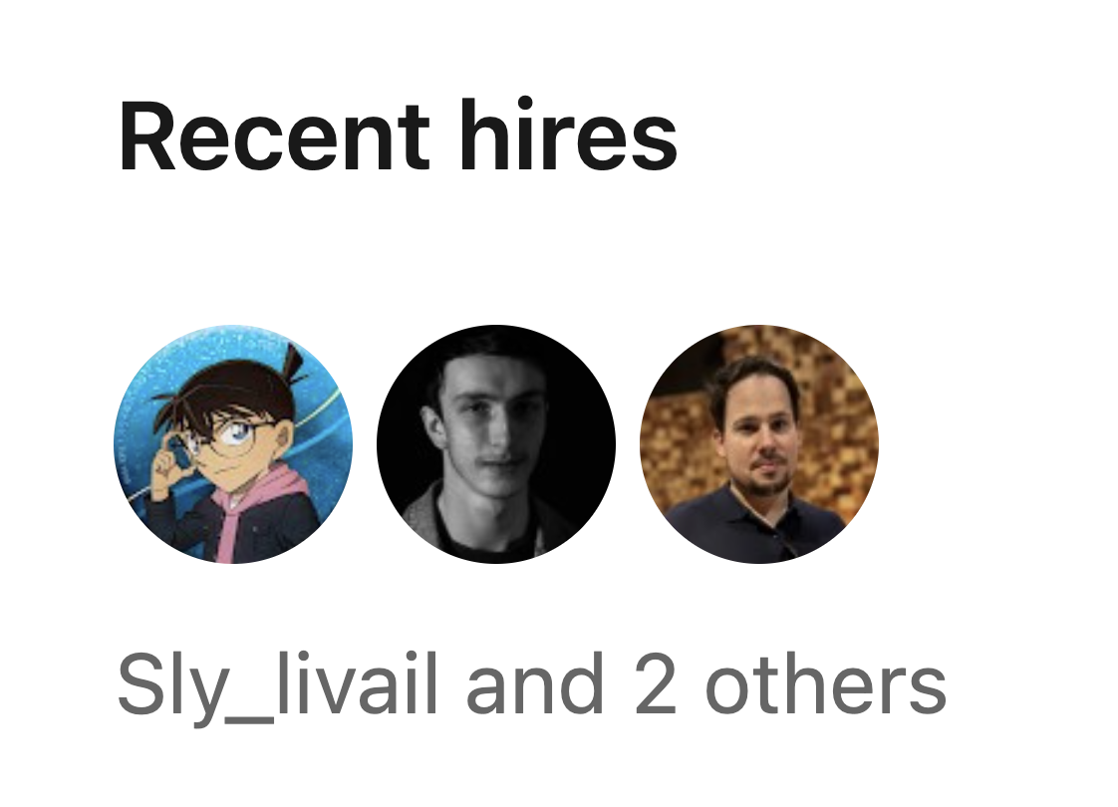Select the cartoon avatar on blue background

coord(233,444)
